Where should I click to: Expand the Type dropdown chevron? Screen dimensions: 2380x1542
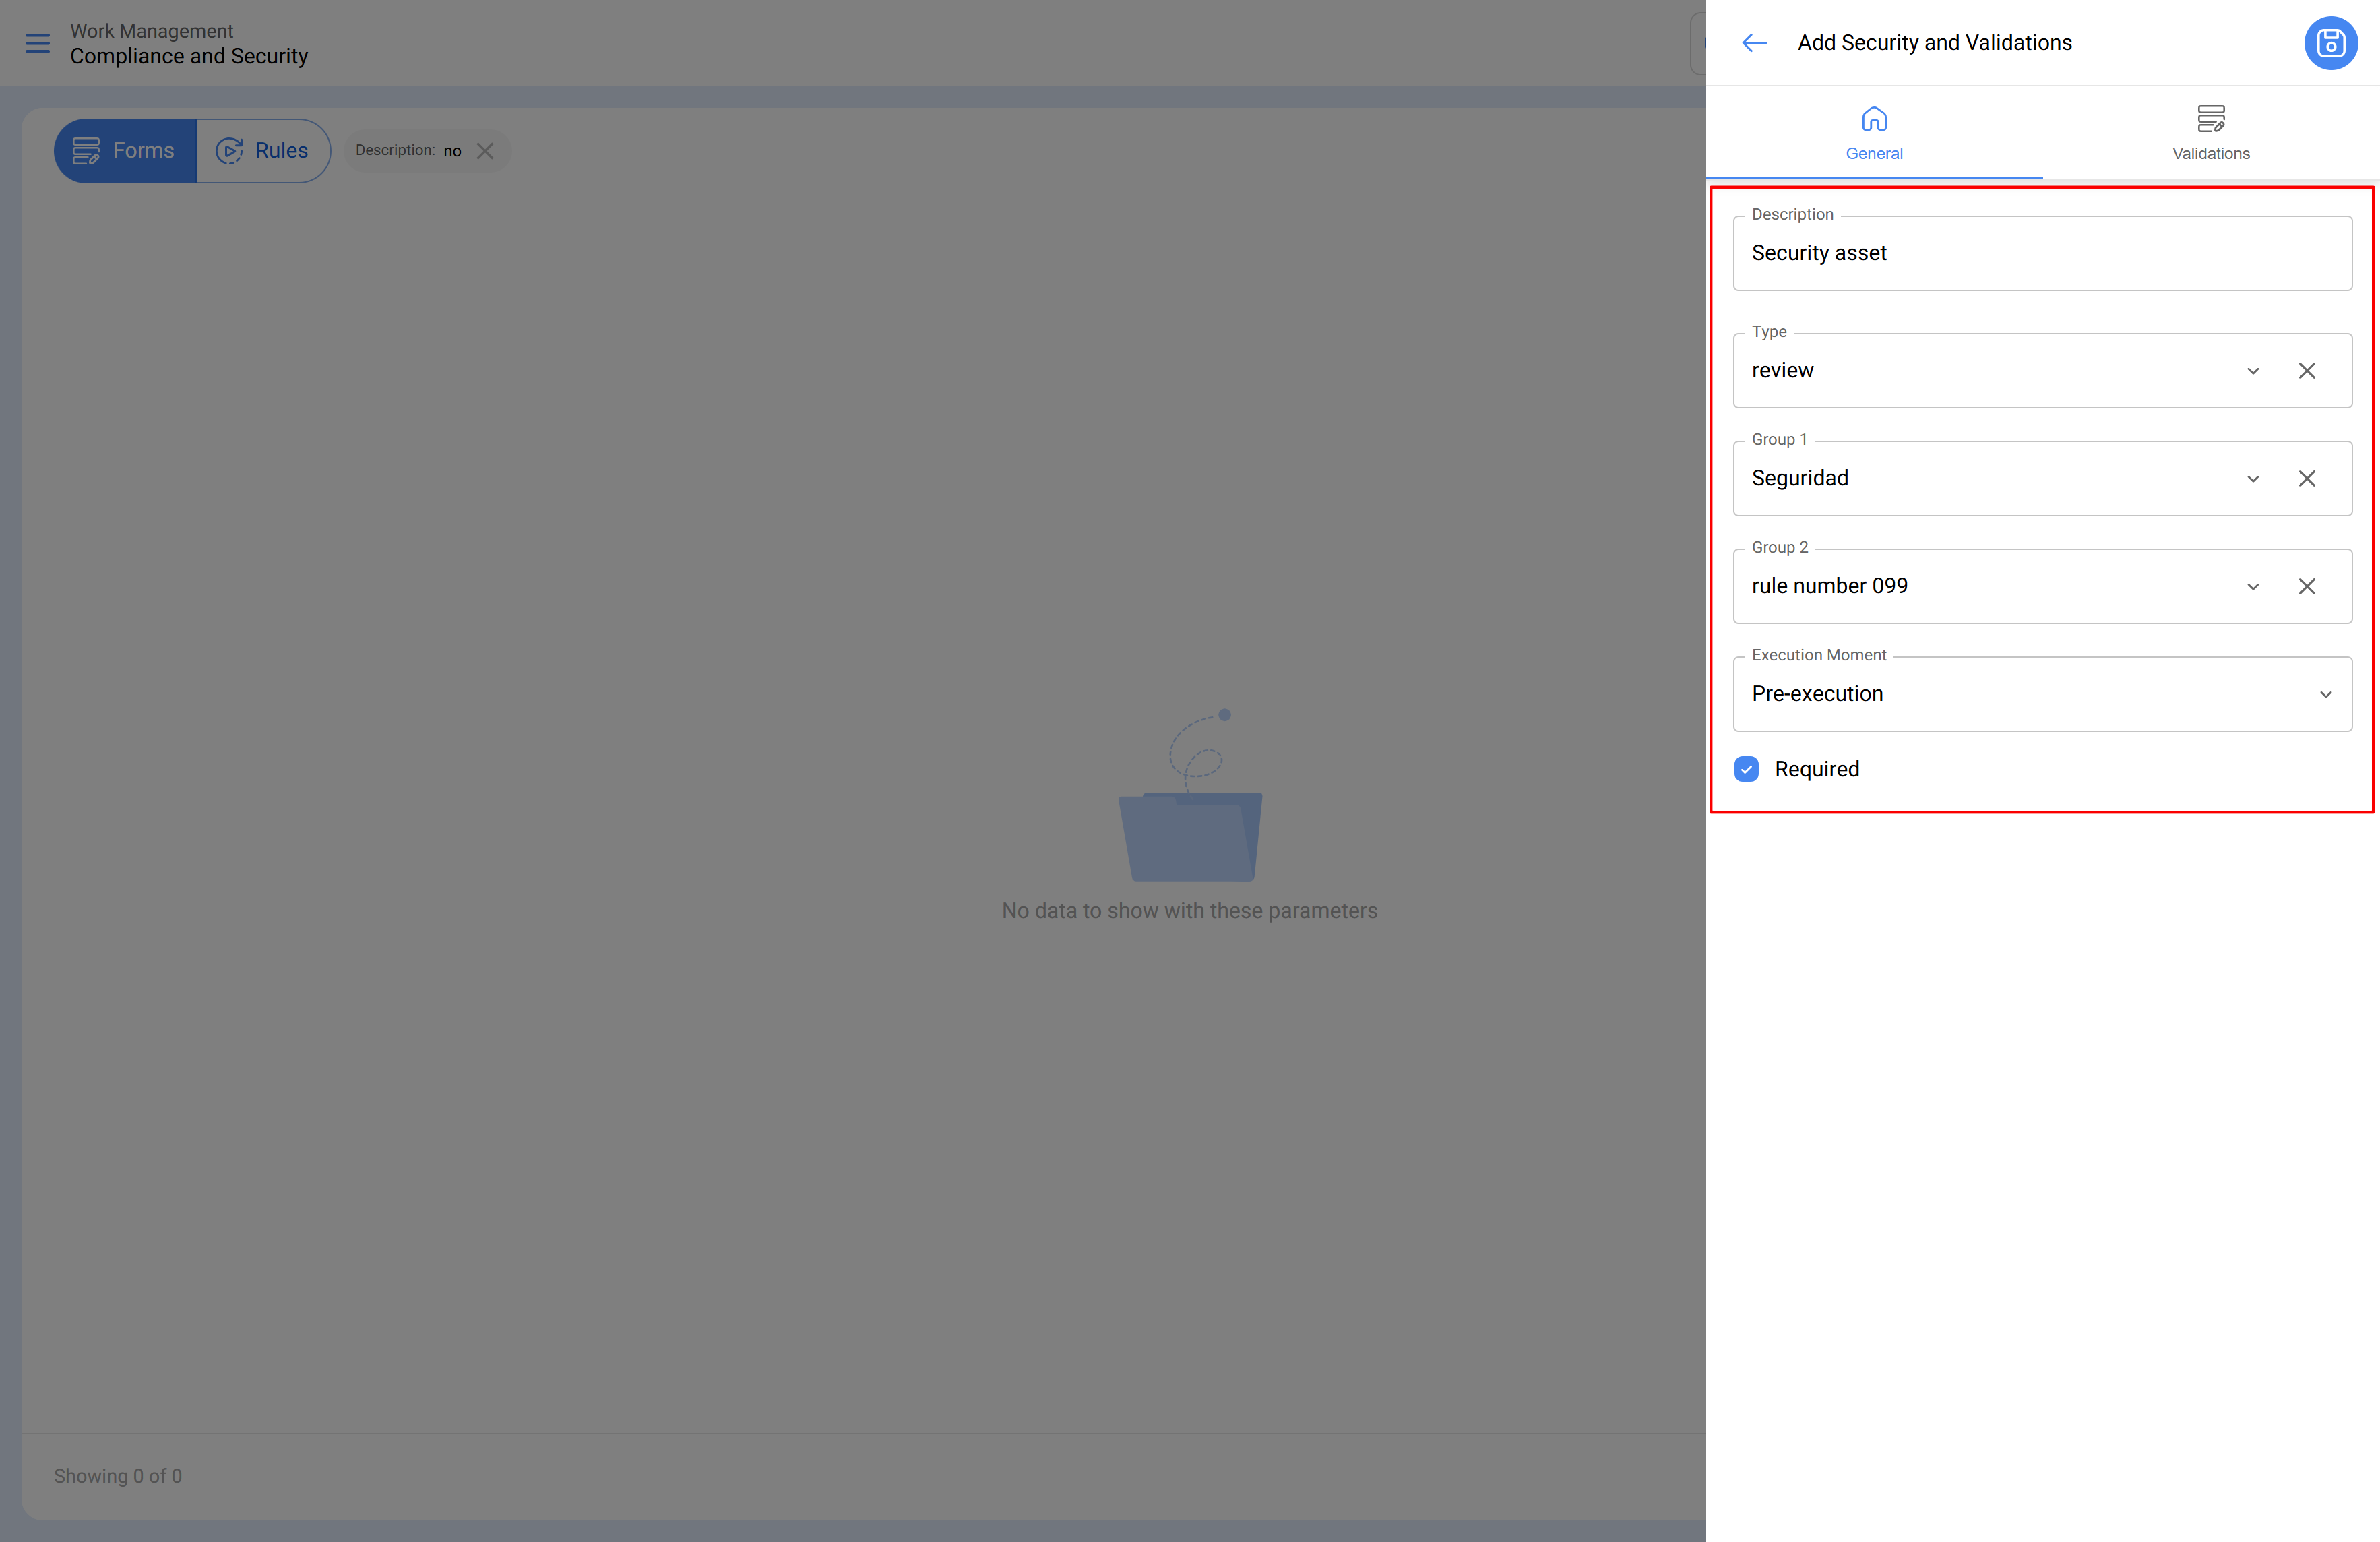tap(2252, 371)
